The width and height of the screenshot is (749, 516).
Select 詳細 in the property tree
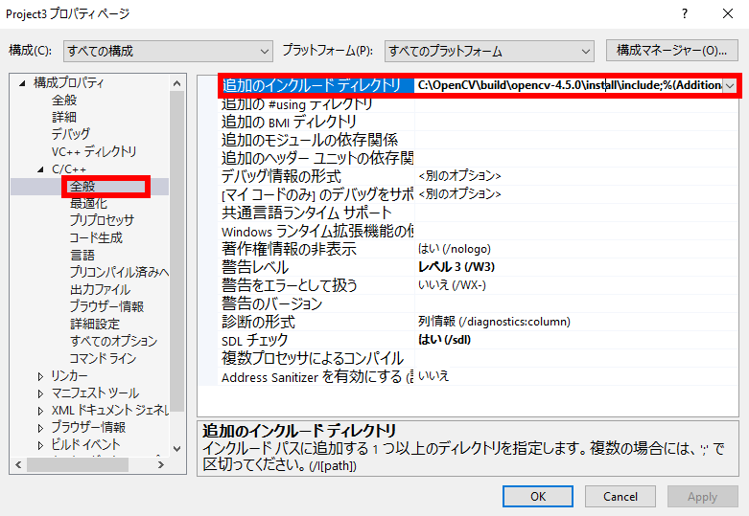[x=64, y=118]
